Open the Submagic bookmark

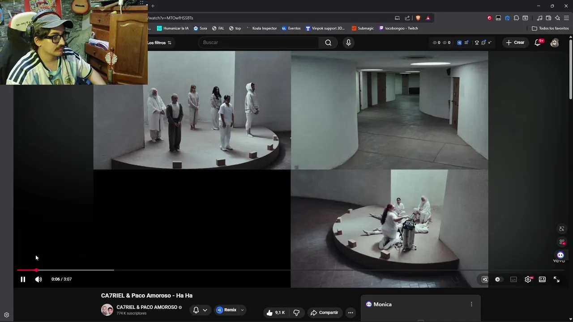pyautogui.click(x=363, y=28)
